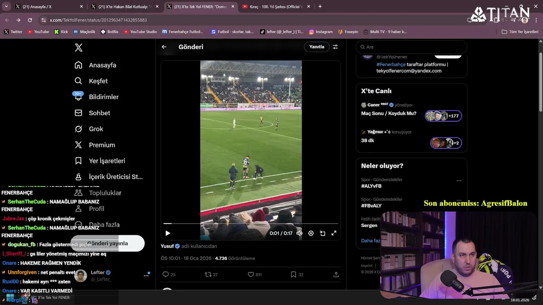Viewport: 543px width, 305px height.
Task: Open Fenerbahçe Futbol bookmark
Action: coord(182,32)
